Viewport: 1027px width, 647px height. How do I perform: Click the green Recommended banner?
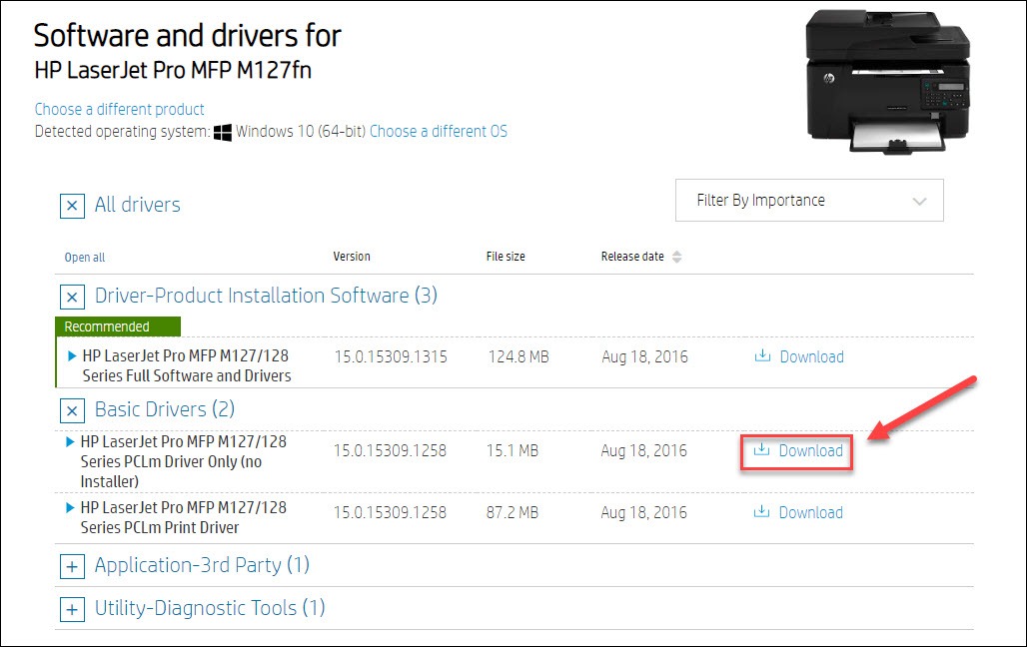point(117,325)
